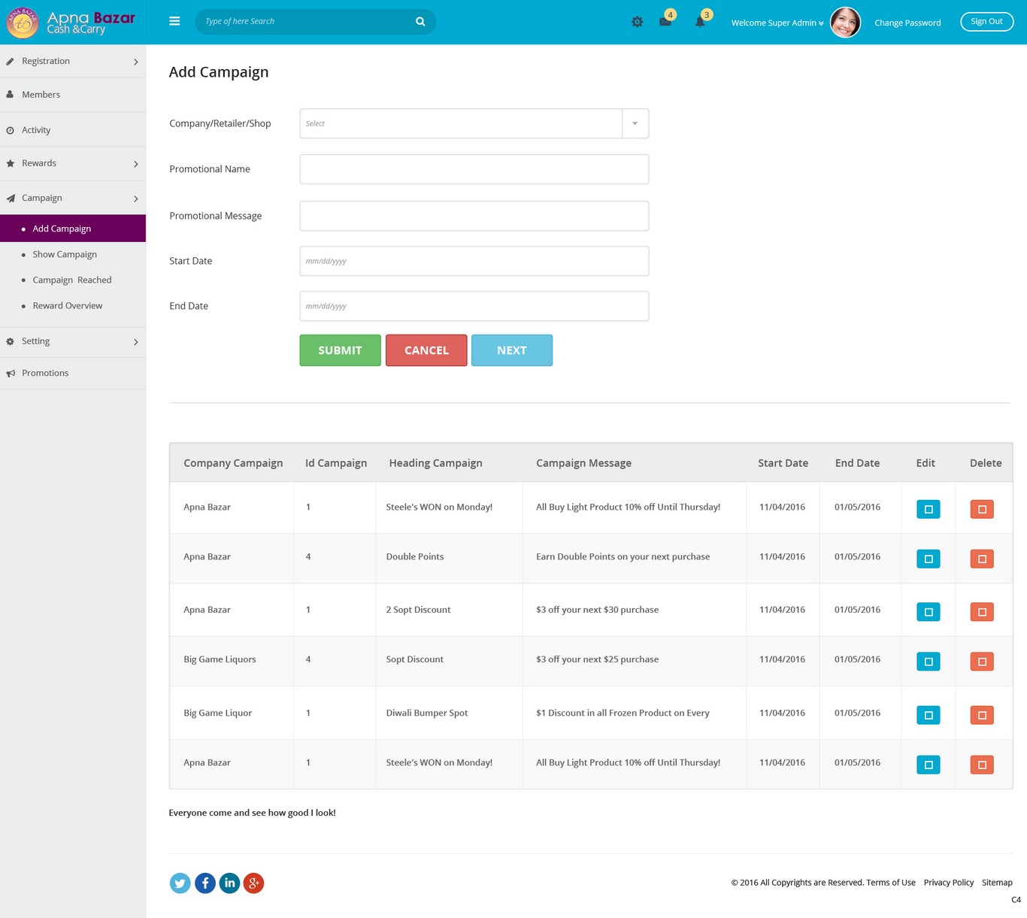Click the blue NEXT button

pyautogui.click(x=512, y=350)
